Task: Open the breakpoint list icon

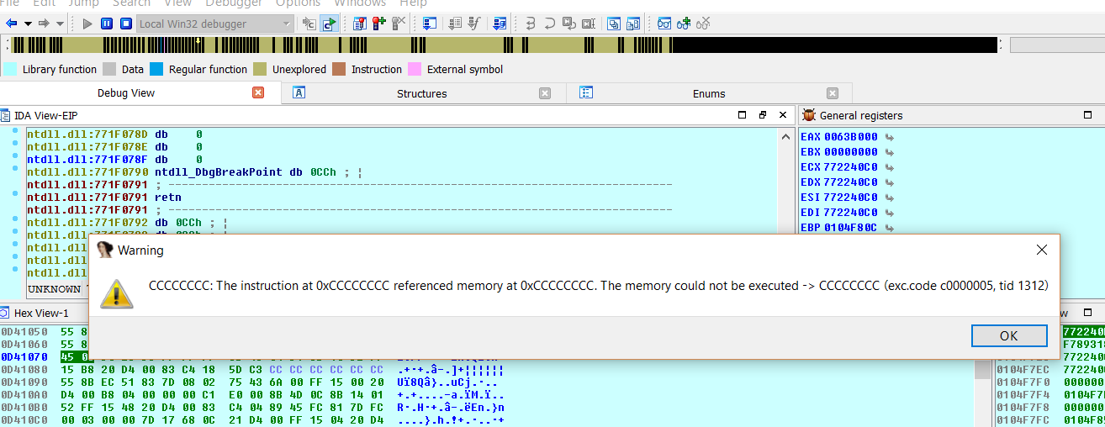Action: [x=359, y=24]
